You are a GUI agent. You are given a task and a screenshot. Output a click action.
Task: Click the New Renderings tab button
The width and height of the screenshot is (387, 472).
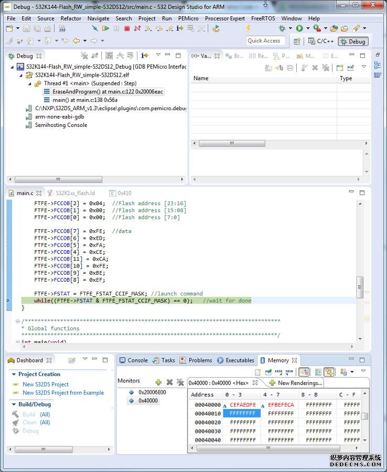point(296,383)
